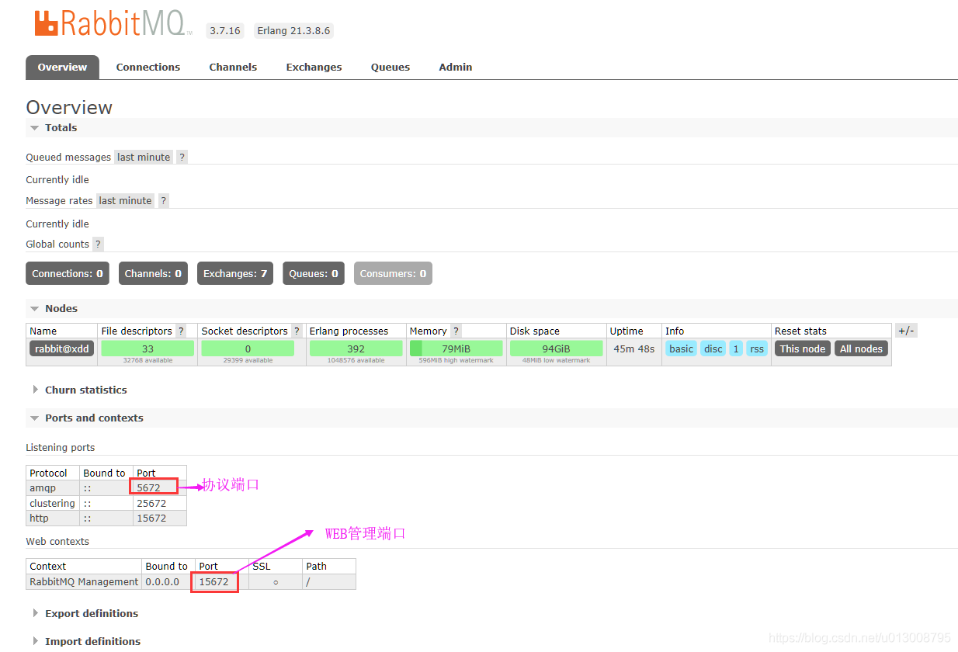Click the amqp protocol cell
This screenshot has width=958, height=652.
[x=53, y=488]
